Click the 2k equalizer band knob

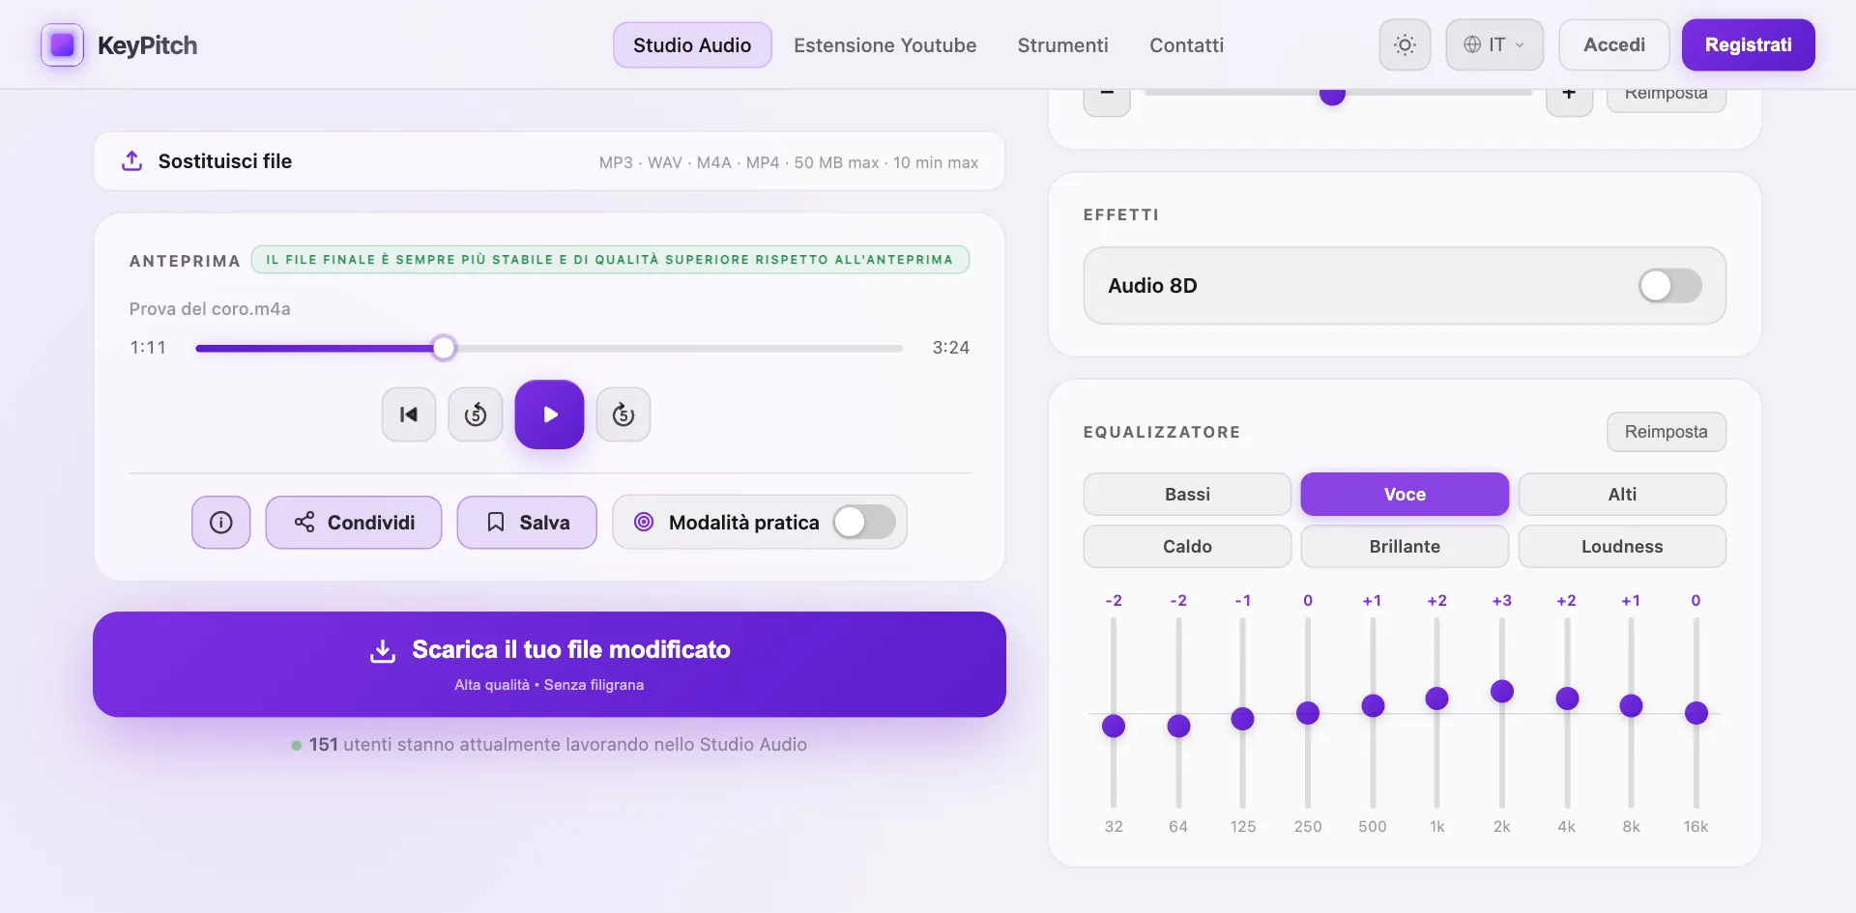1502,691
